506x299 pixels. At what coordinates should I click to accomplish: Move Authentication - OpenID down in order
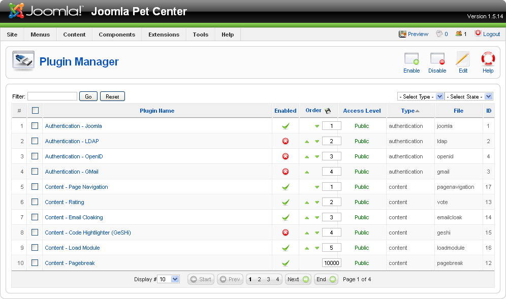(317, 157)
